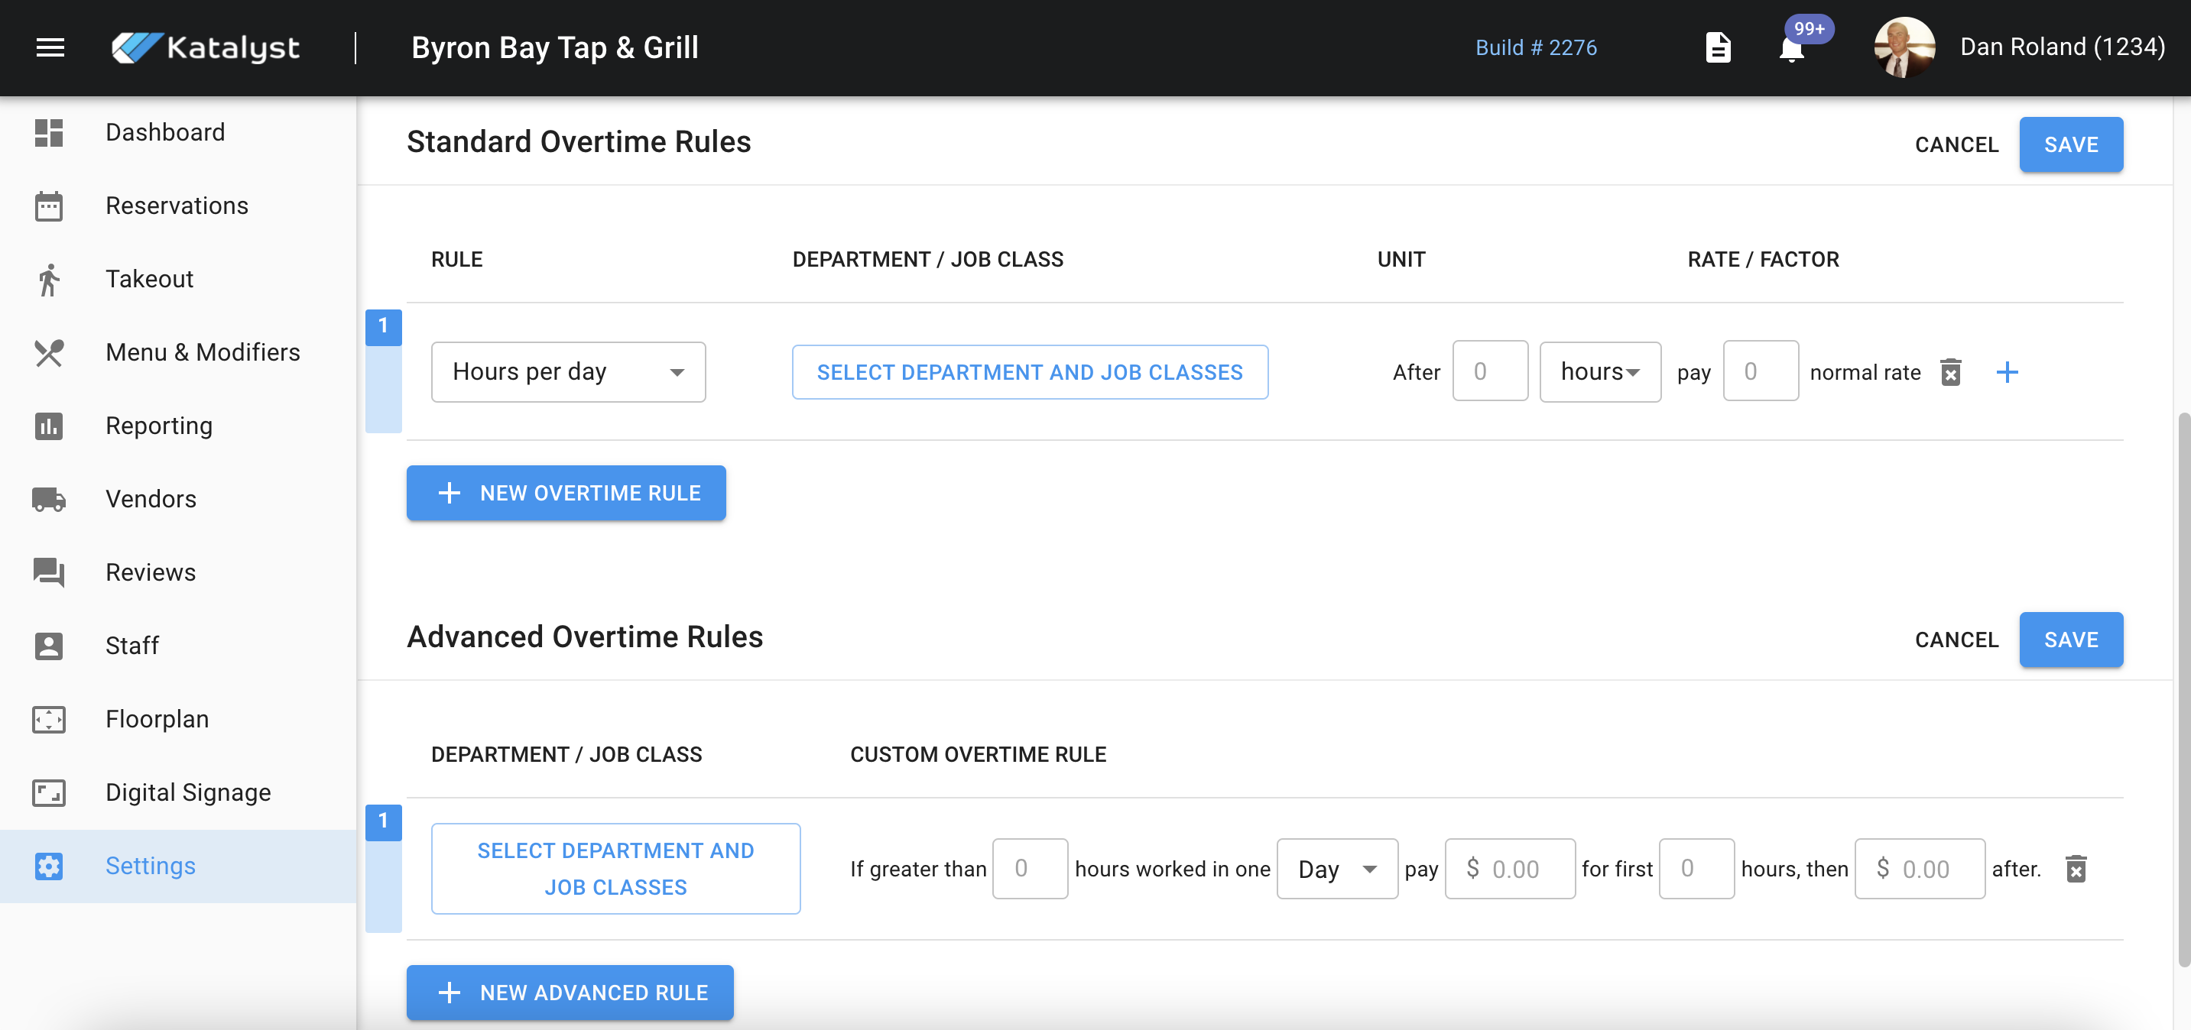The width and height of the screenshot is (2191, 1030).
Task: Go to Menu & Modifiers section
Action: 203,351
